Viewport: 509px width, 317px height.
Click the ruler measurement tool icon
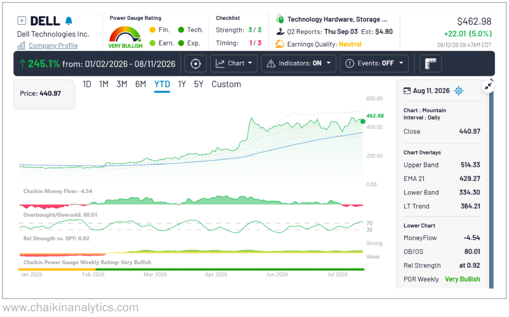tap(431, 63)
